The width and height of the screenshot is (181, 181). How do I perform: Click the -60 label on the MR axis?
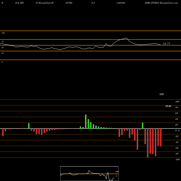tap(177, 148)
